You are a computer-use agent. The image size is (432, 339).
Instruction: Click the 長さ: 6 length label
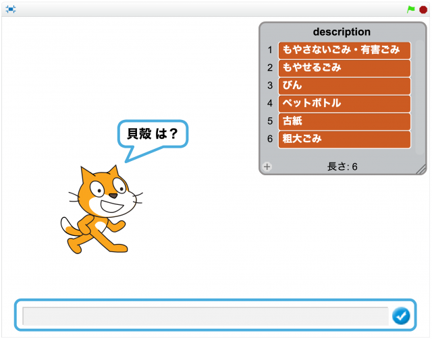coord(342,166)
